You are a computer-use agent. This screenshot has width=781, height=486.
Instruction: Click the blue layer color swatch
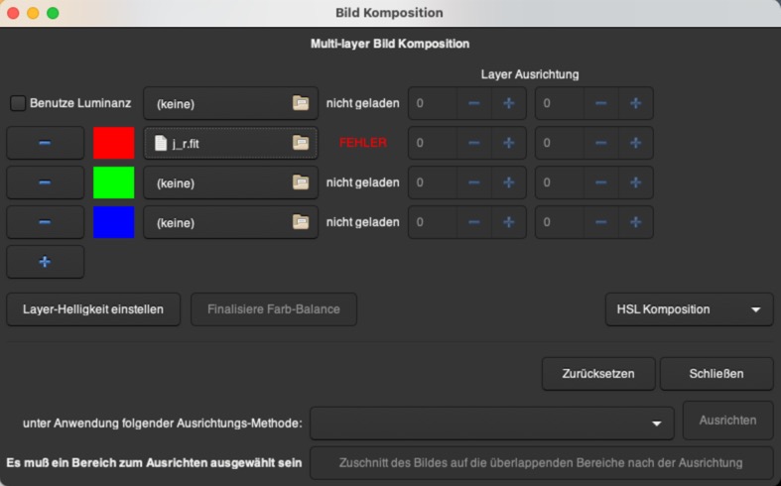coord(113,222)
